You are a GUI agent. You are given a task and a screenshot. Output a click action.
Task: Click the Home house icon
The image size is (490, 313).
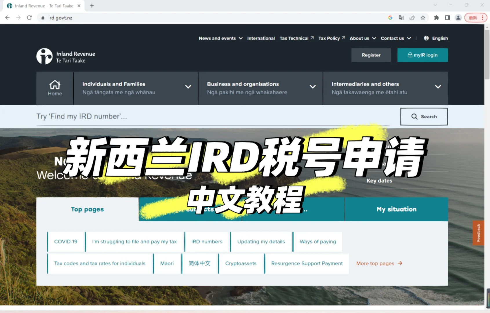(55, 85)
